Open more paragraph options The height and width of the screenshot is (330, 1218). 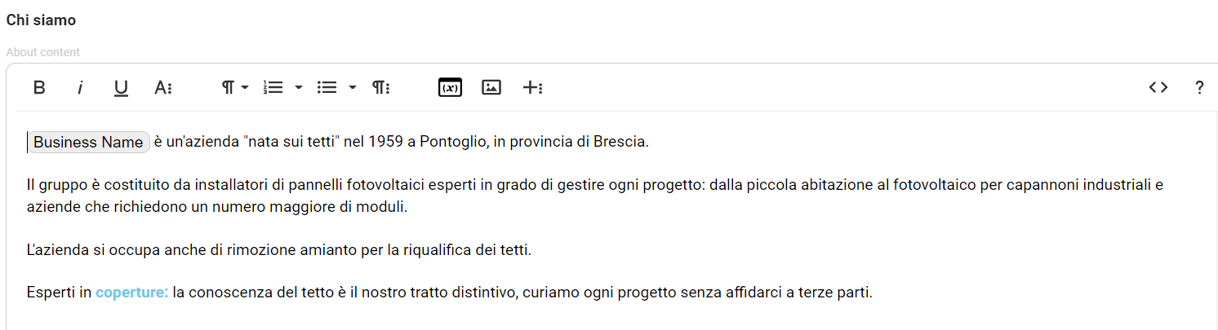380,88
